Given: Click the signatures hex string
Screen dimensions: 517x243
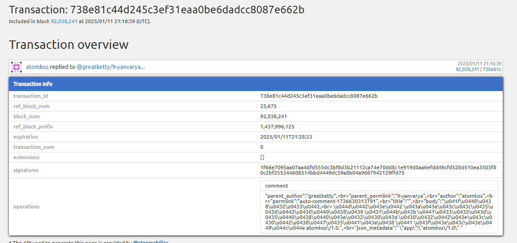Looking at the screenshot, I should pyautogui.click(x=378, y=170).
